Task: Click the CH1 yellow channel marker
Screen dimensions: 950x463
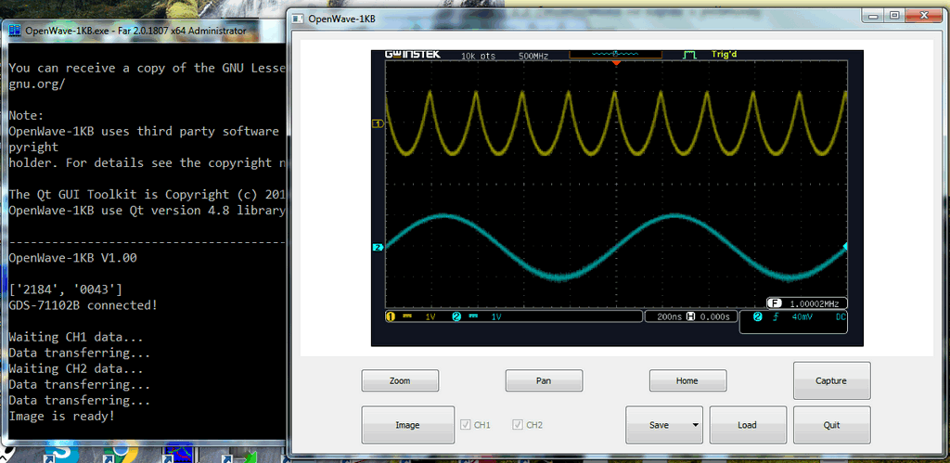Action: [378, 123]
